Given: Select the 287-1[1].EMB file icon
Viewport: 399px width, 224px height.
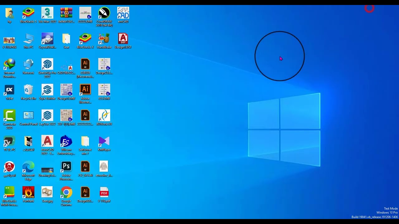Looking at the screenshot, I should coord(66,115).
